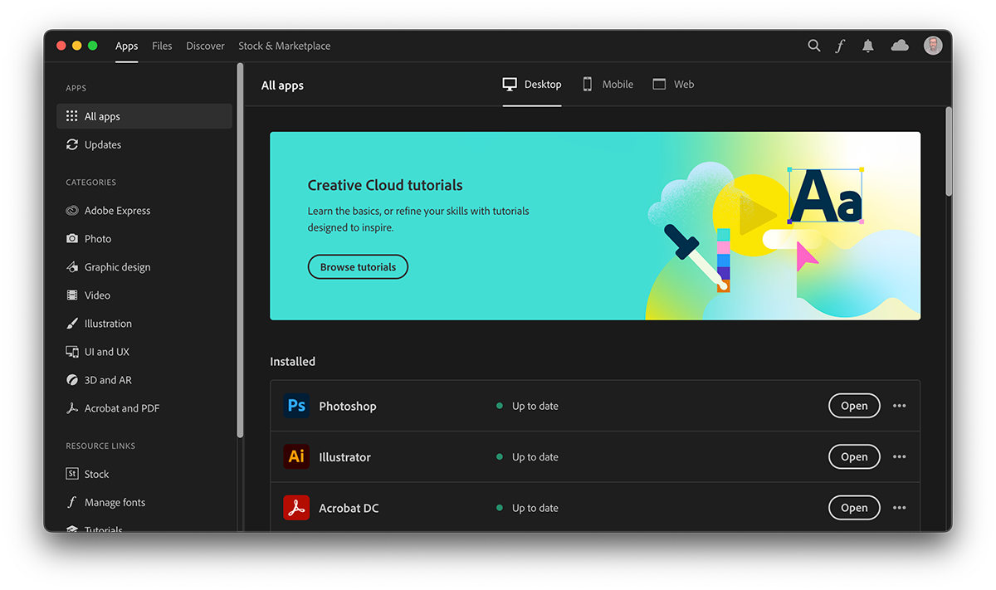Viewport: 996px width, 590px height.
Task: Switch to the Mobile tab
Action: pyautogui.click(x=608, y=85)
